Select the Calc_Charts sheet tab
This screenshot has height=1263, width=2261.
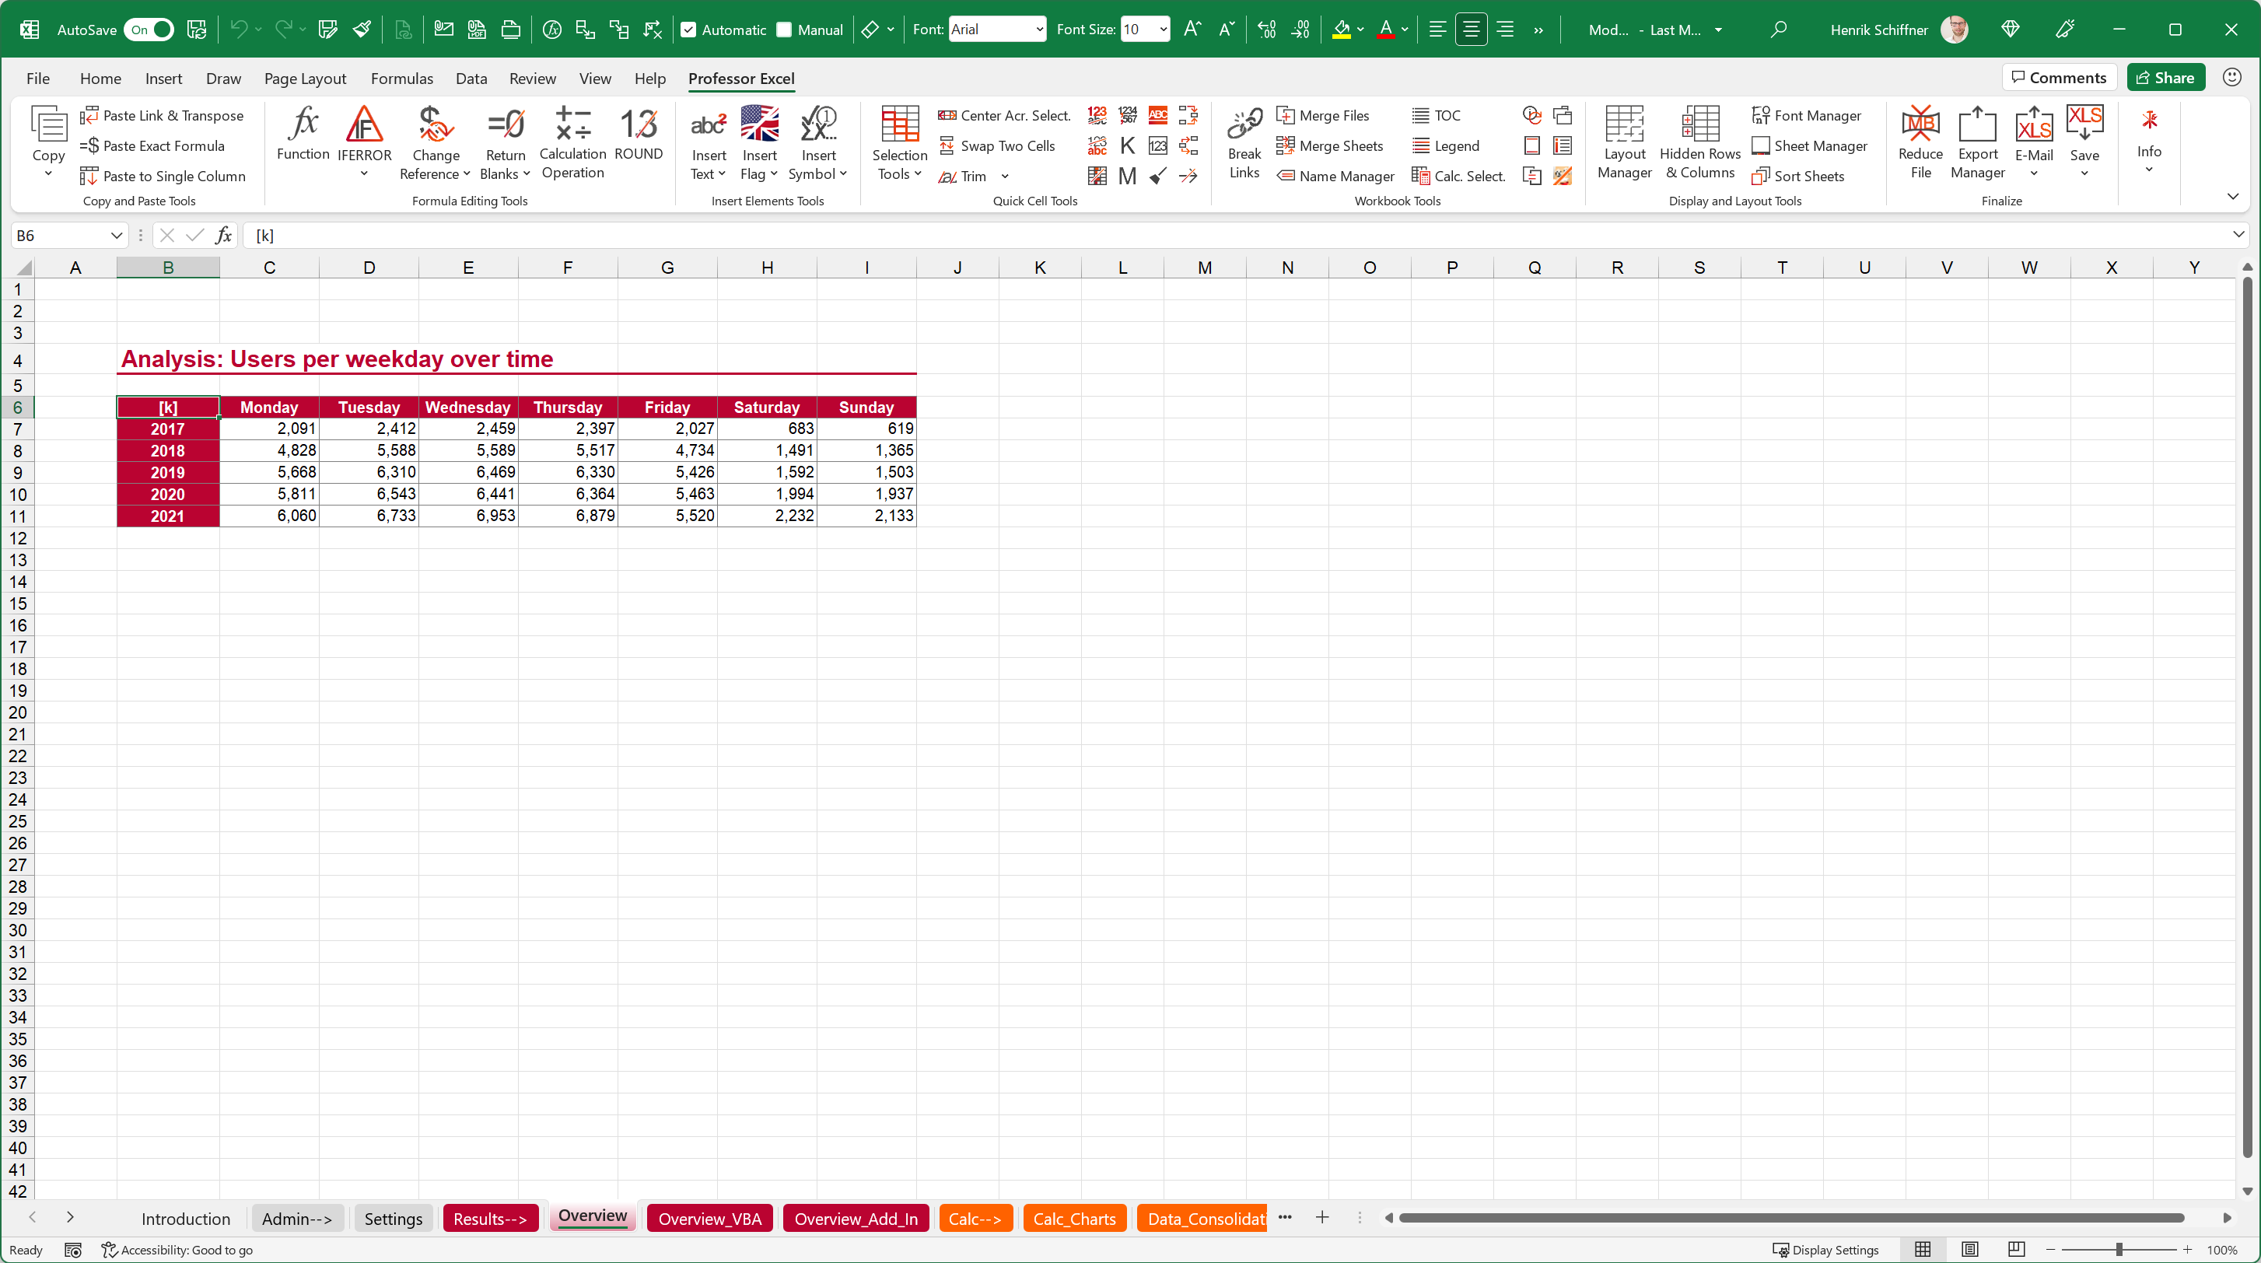tap(1073, 1218)
